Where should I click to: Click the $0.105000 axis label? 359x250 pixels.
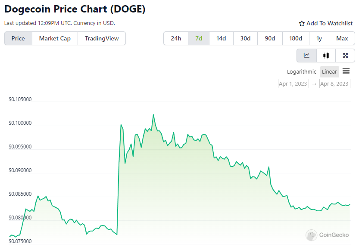[x=20, y=99]
